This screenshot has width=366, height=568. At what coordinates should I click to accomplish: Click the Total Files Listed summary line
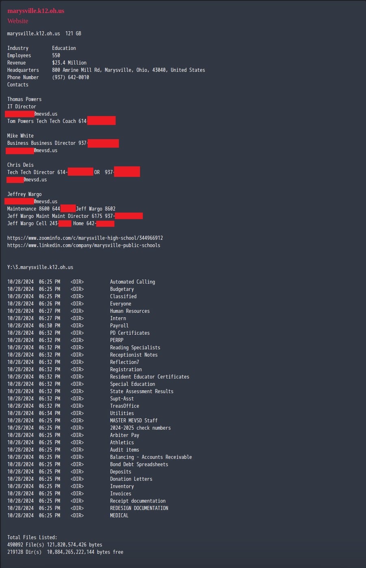click(x=32, y=538)
